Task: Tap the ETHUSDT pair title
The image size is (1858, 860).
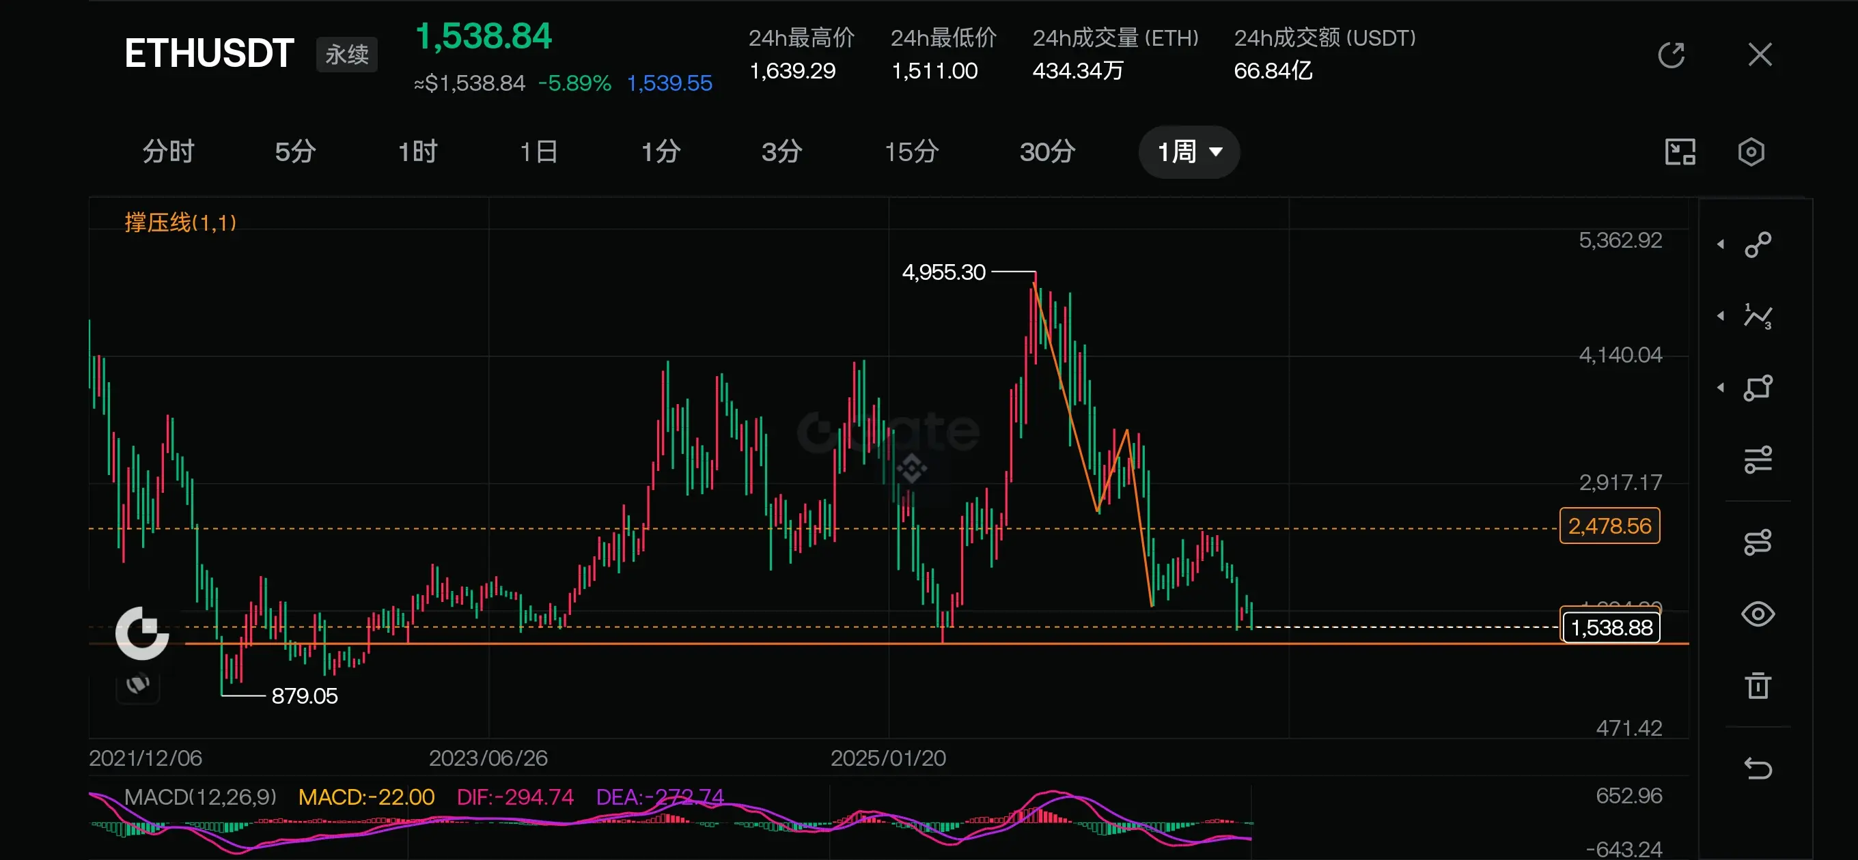Action: coord(209,53)
